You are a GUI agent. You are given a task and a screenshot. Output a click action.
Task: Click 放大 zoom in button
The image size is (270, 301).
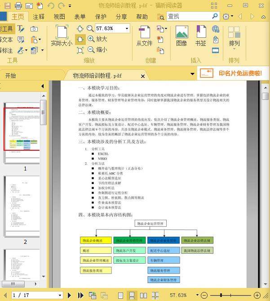click(97, 39)
